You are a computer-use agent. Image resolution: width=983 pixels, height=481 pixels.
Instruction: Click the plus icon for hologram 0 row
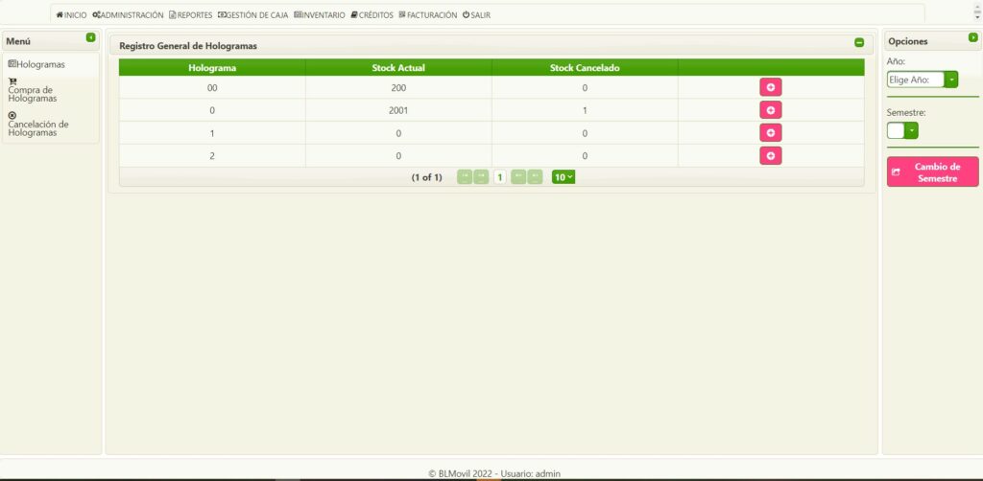[770, 110]
